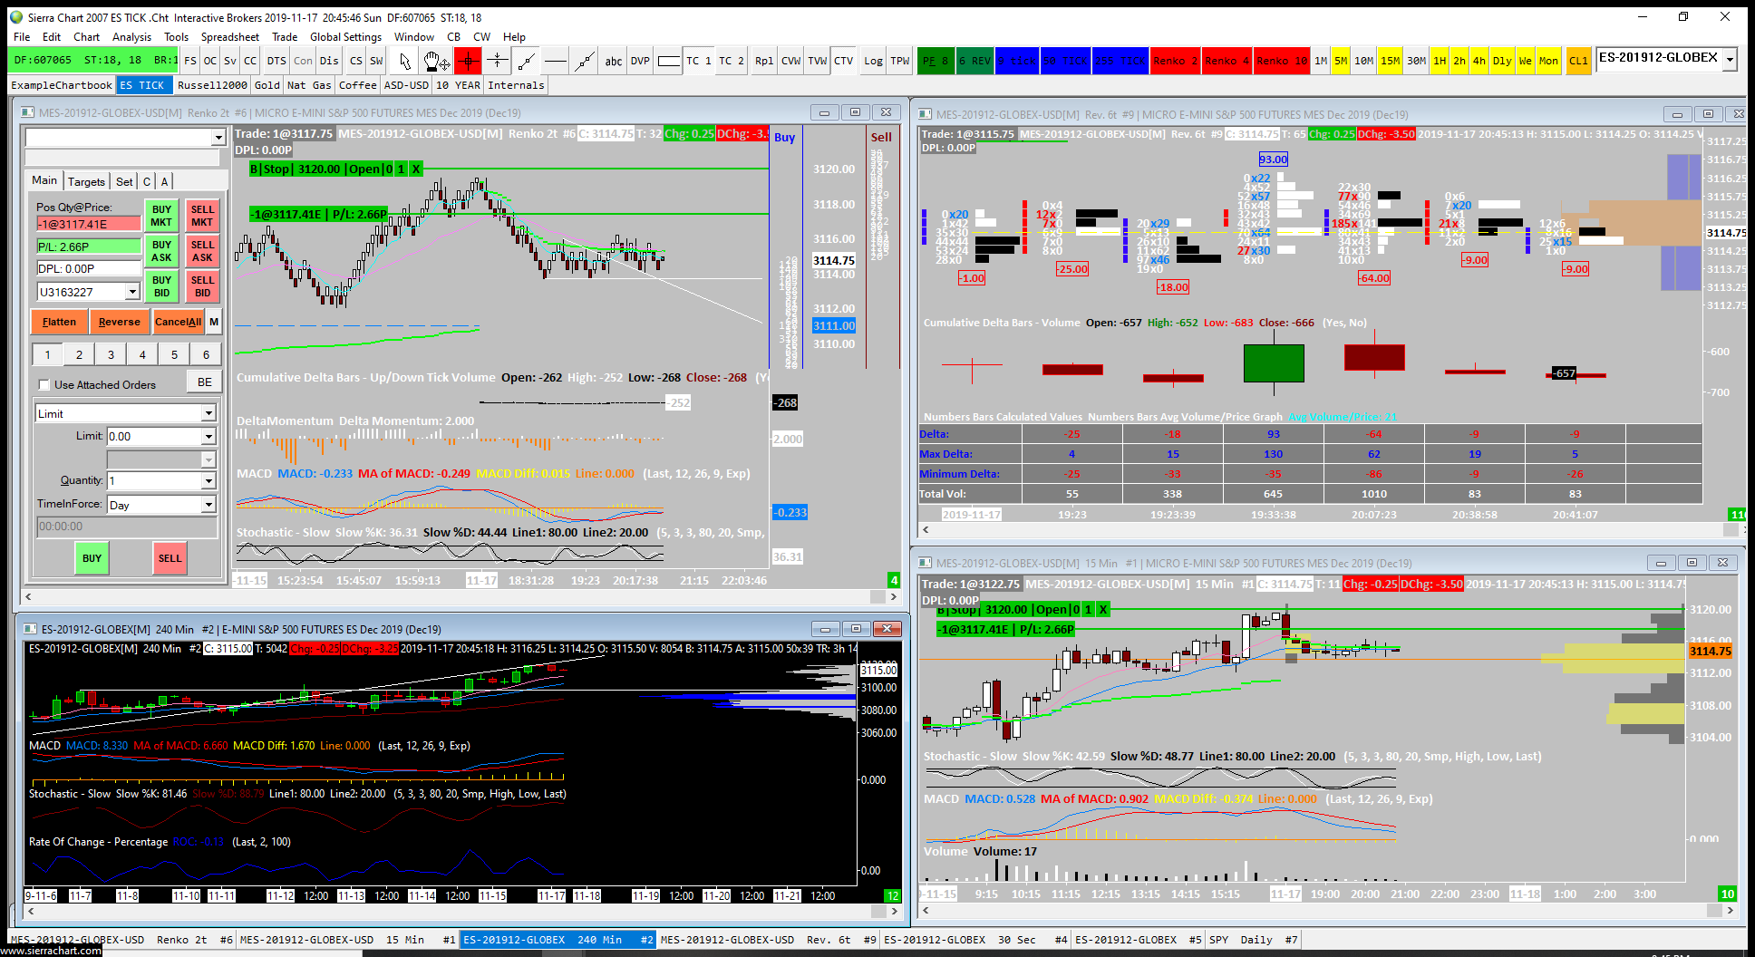Click the Limit price input field
Viewport: 1755px width, 957px height.
153,437
